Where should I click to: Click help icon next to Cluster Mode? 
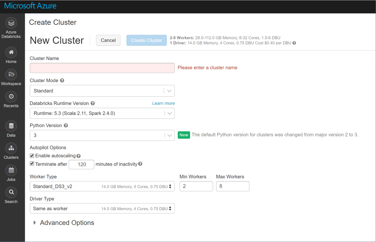point(62,80)
